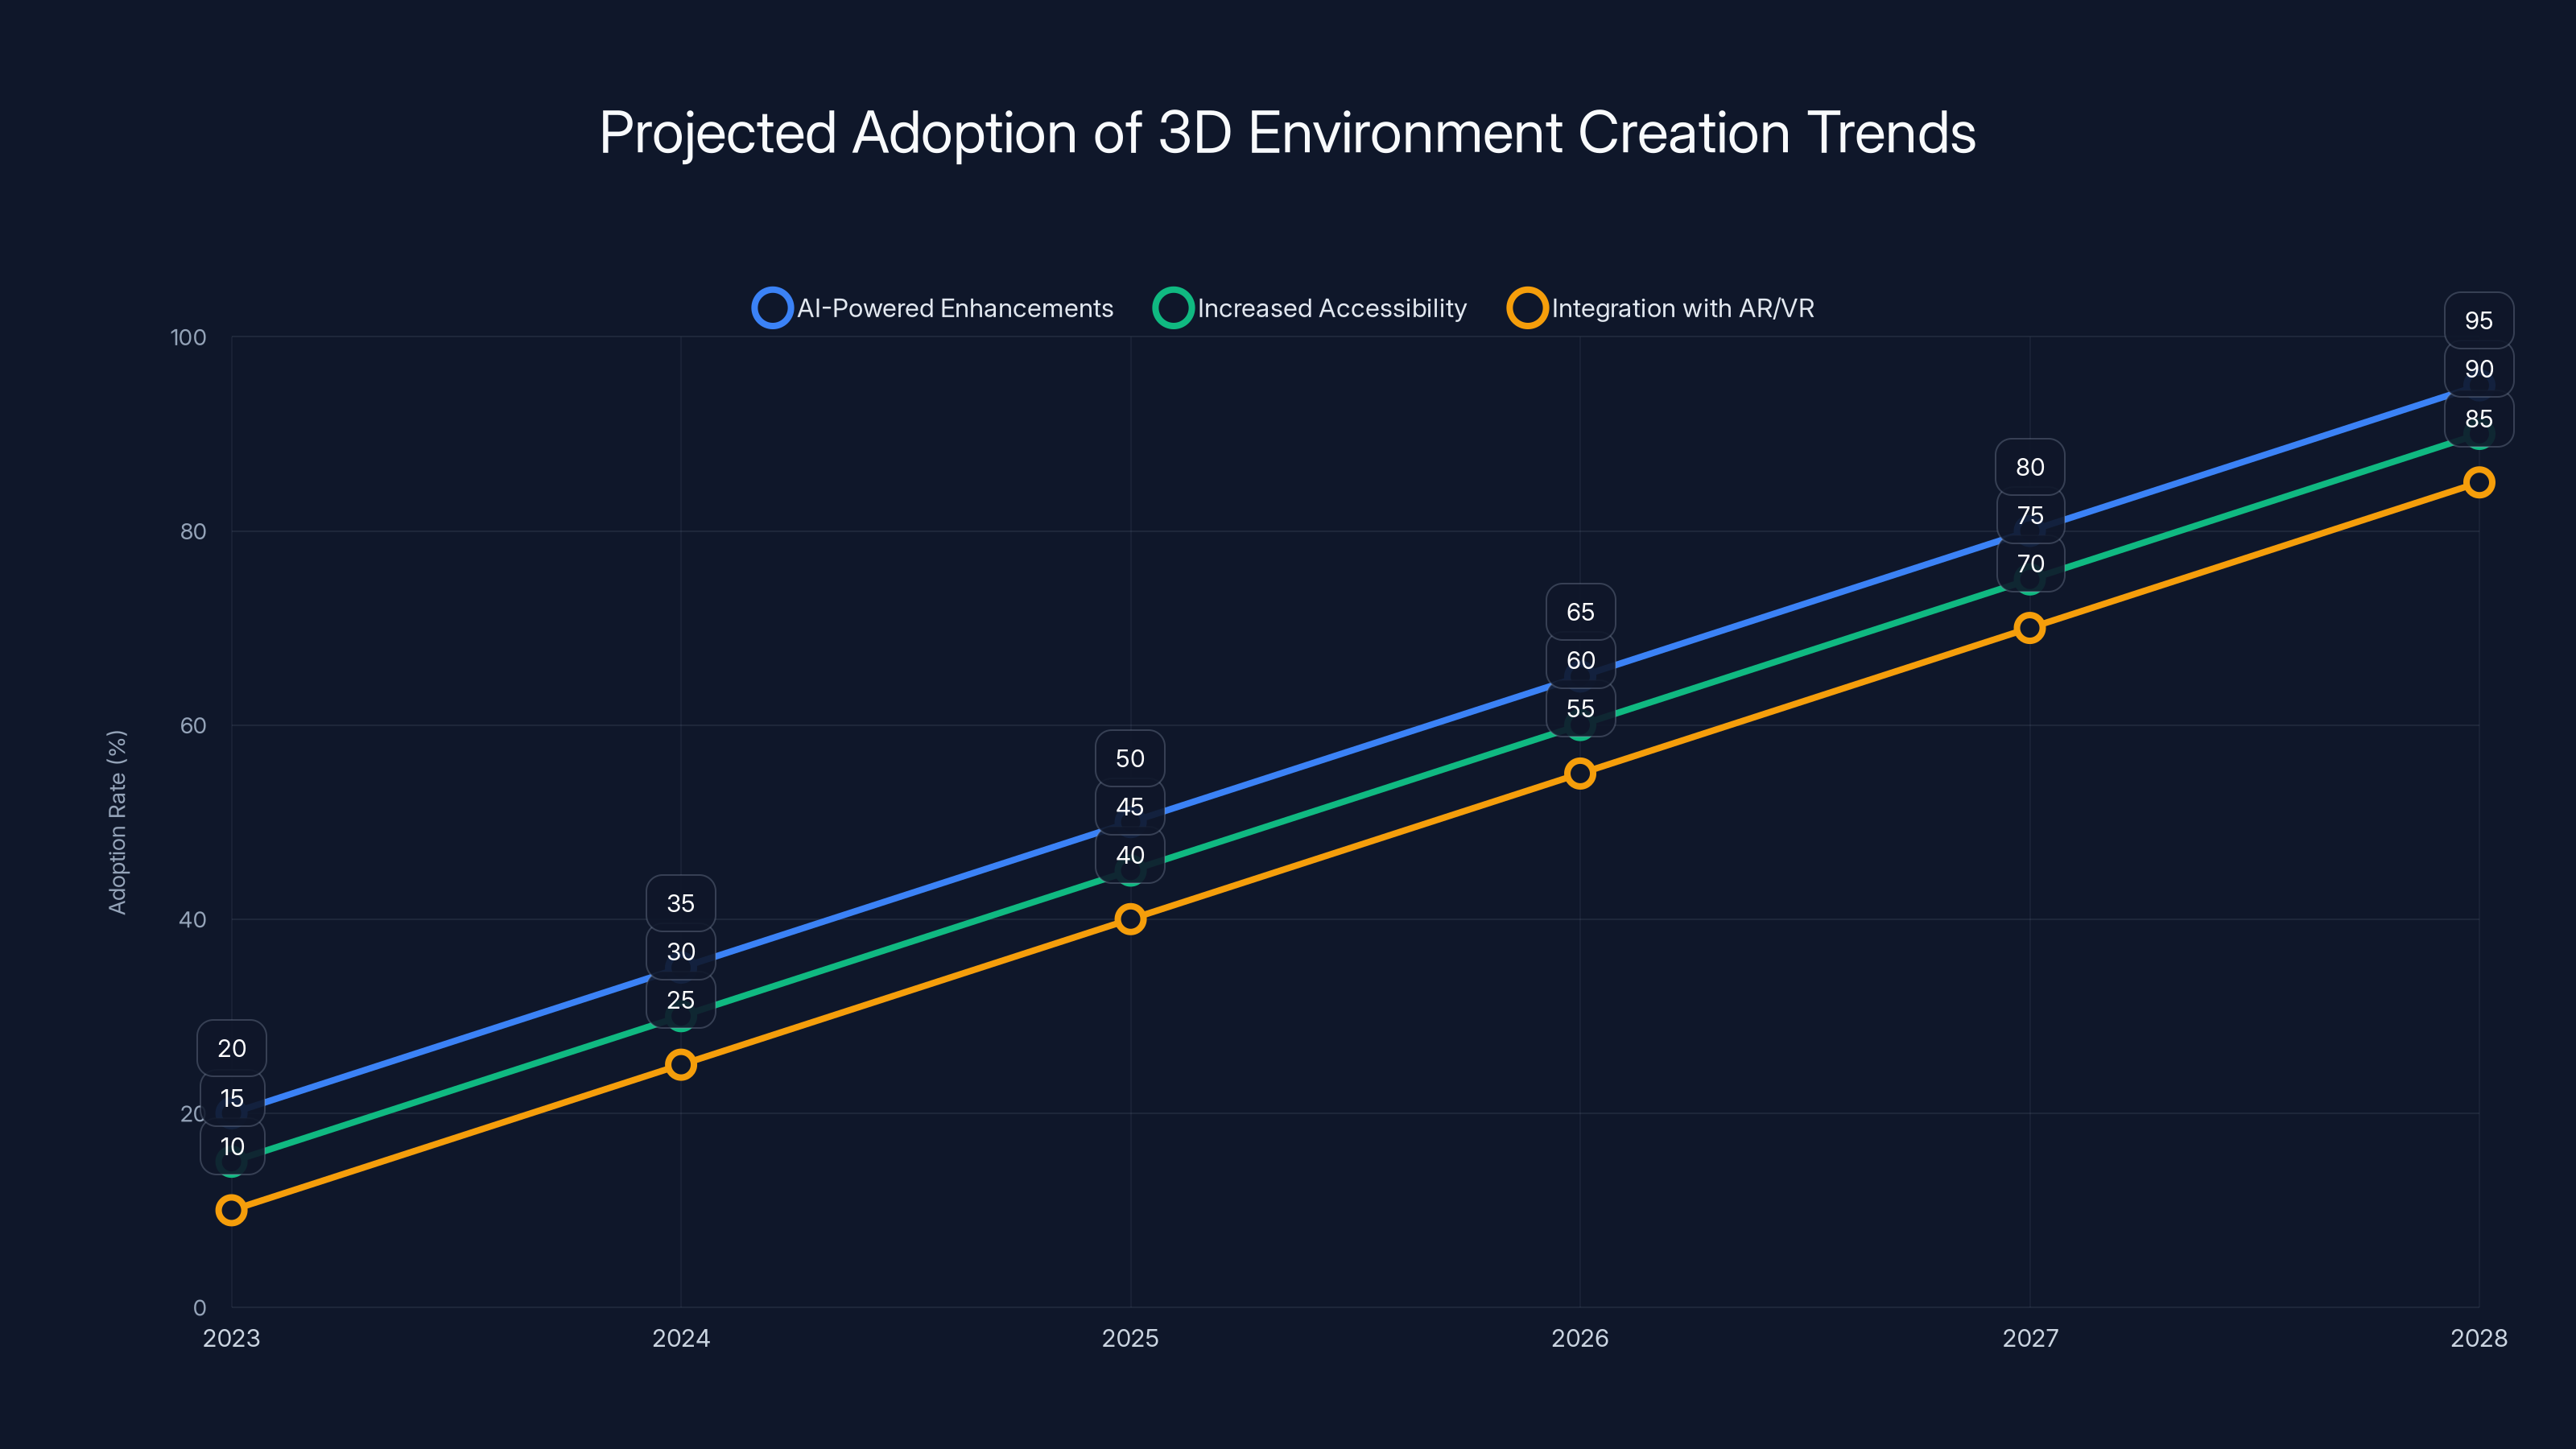This screenshot has height=1449, width=2576.
Task: Click the Adoption Rate (%) axis title
Action: (117, 822)
